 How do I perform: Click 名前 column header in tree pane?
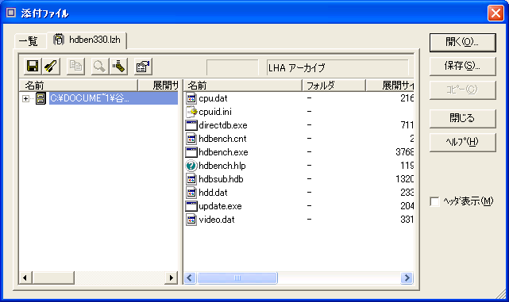tap(79, 86)
